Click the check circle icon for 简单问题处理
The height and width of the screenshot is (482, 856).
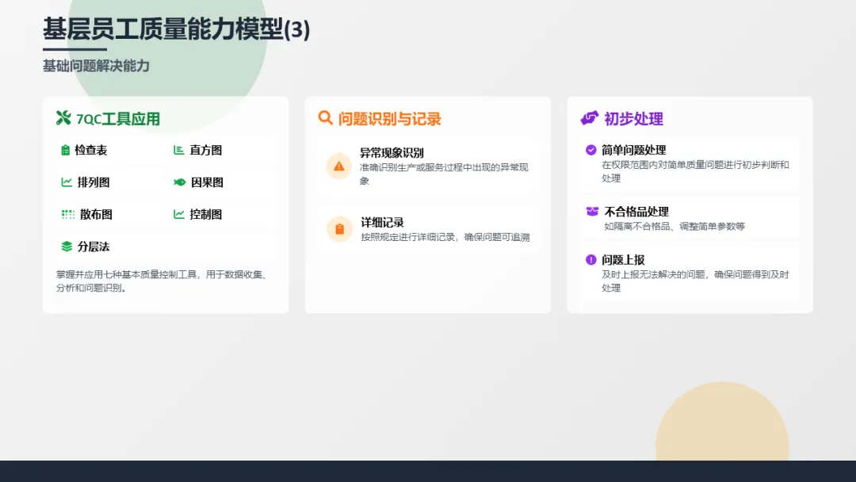pyautogui.click(x=590, y=150)
